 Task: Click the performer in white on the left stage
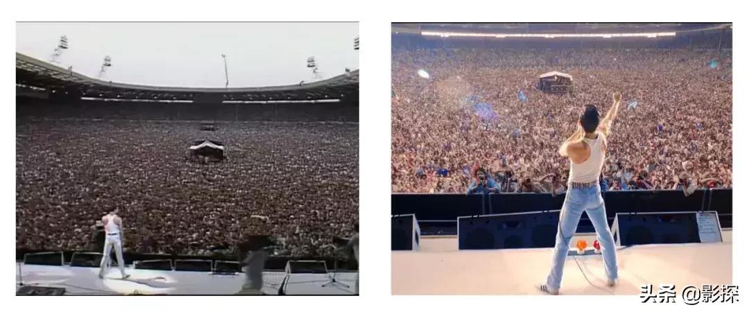[x=113, y=245]
